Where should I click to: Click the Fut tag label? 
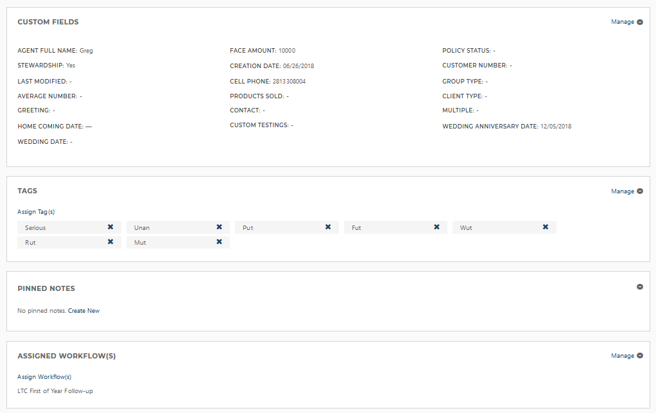pyautogui.click(x=356, y=227)
